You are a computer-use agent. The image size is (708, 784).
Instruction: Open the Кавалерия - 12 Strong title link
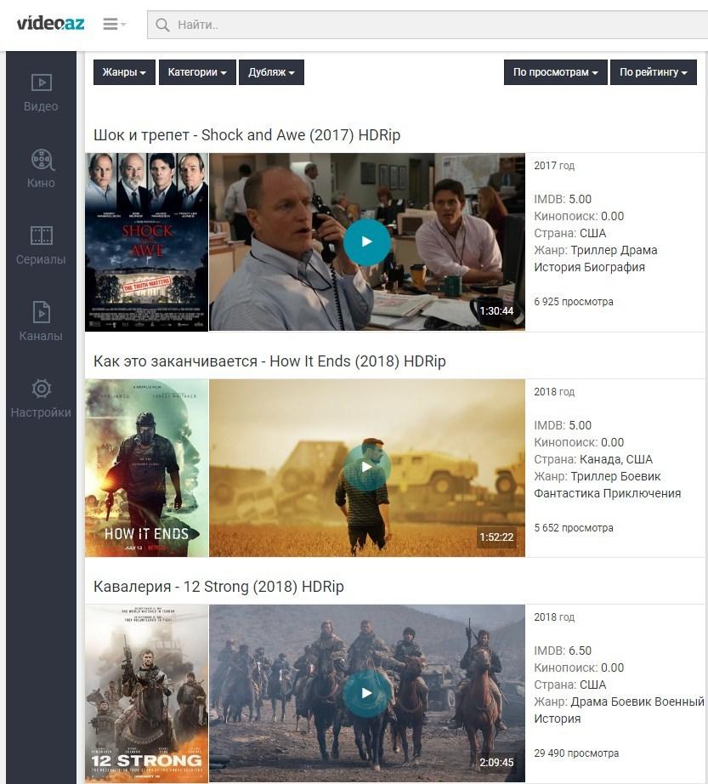point(218,587)
